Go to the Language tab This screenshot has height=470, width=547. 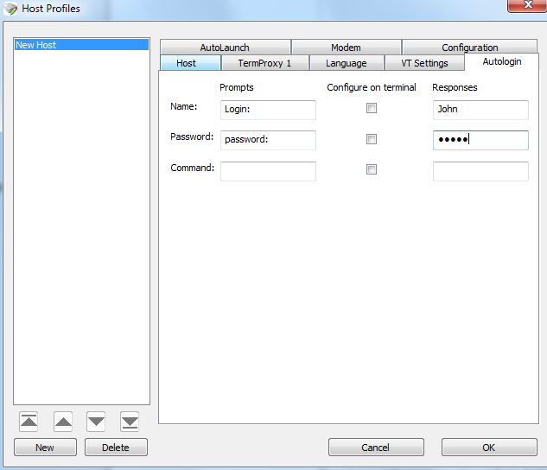tap(346, 63)
